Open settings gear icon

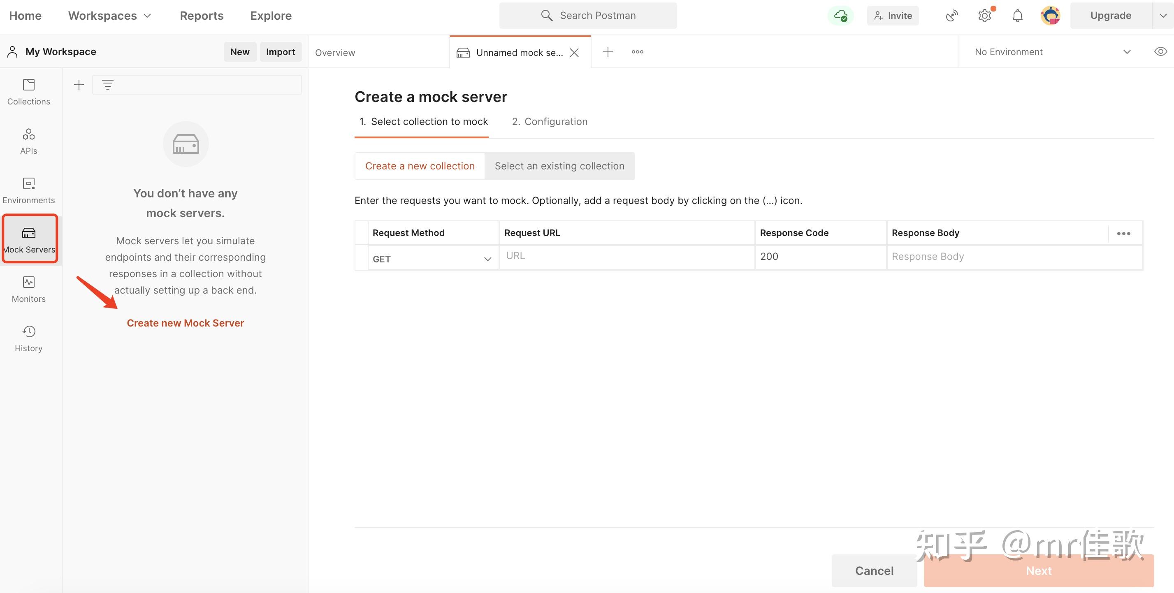pyautogui.click(x=984, y=16)
